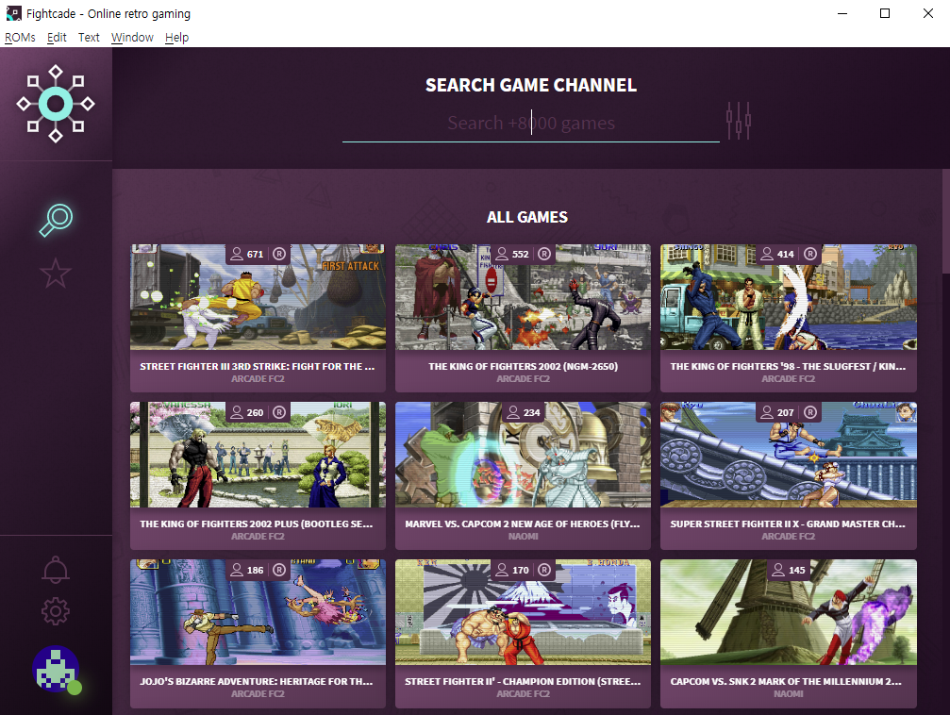
Task: Open the search magnifier in sidebar
Action: [56, 220]
